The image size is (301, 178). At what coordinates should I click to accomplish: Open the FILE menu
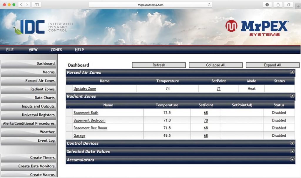(10, 50)
